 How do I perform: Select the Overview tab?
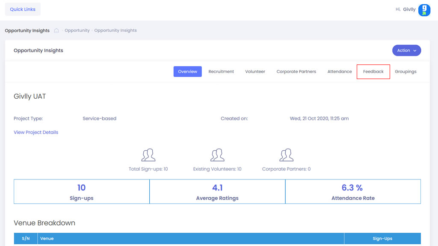click(x=187, y=72)
